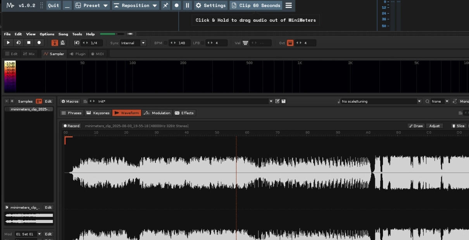Image resolution: width=469 pixels, height=240 pixels.
Task: Add a new sample with plus button
Action: [x=12, y=101]
